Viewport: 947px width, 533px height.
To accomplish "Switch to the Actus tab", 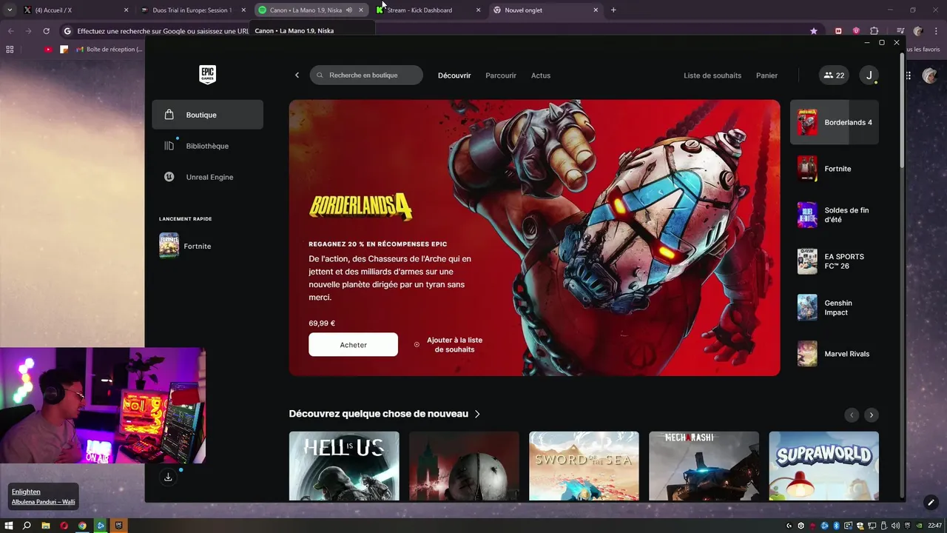I will (x=541, y=76).
